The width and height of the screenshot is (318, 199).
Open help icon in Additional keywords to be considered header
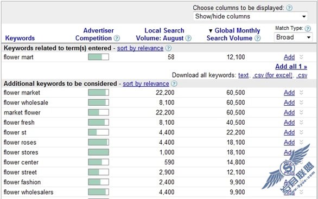coord(174,84)
